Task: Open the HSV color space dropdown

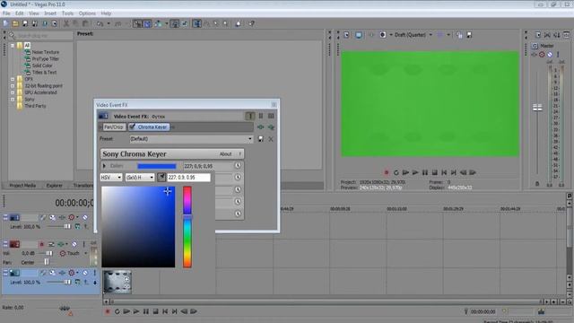Action: coord(111,178)
